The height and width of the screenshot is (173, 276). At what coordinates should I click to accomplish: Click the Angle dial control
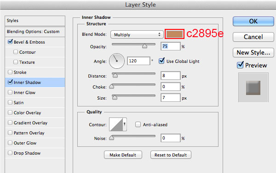point(117,61)
